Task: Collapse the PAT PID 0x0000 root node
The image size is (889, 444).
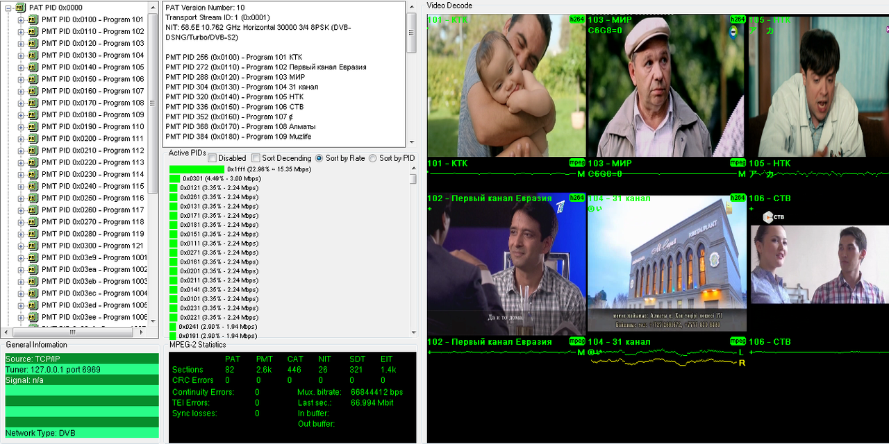Action: click(x=8, y=8)
